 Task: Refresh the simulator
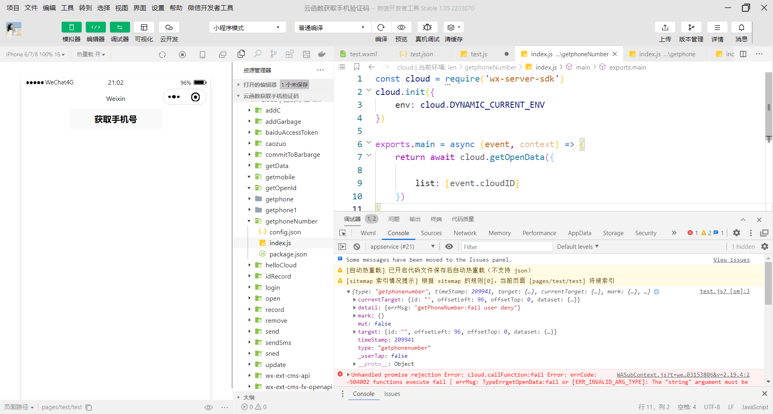click(162, 54)
